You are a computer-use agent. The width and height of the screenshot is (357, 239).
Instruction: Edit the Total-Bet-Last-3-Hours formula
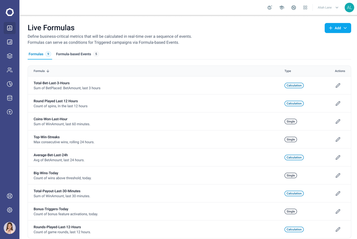[x=338, y=85]
